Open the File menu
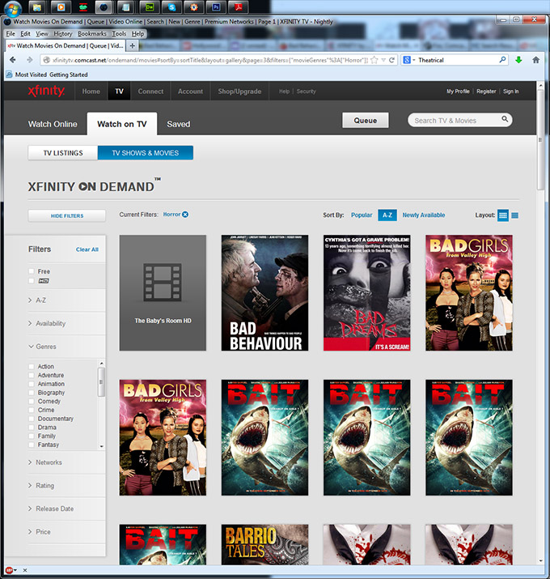Image resolution: width=550 pixels, height=579 pixels. pos(11,33)
